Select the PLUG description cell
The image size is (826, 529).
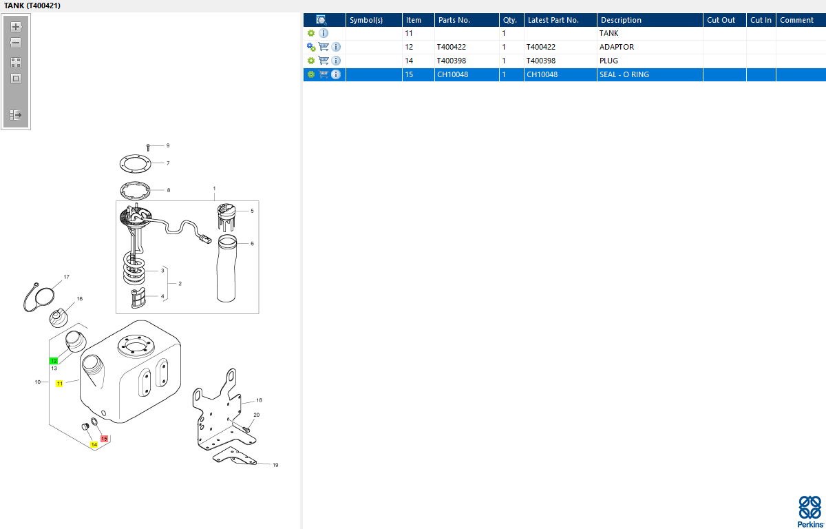tap(650, 61)
